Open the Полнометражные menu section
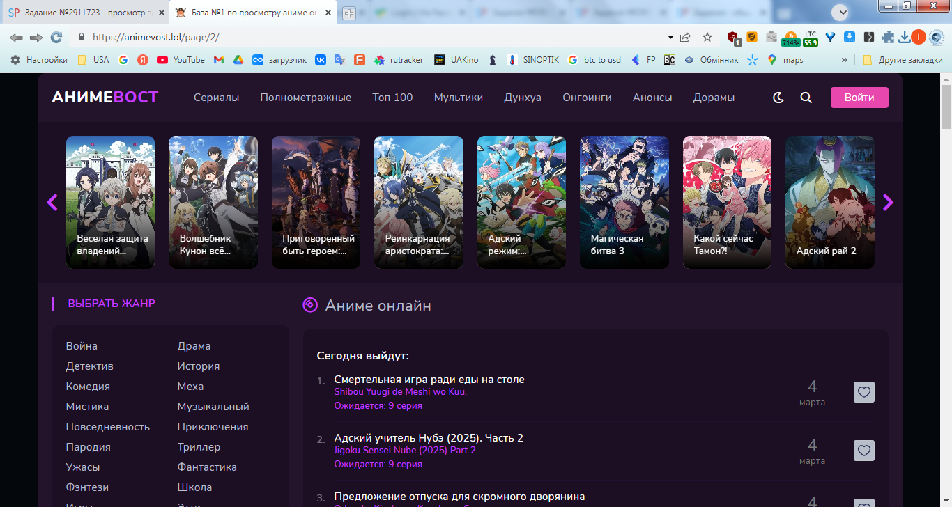The height and width of the screenshot is (507, 952). point(306,97)
